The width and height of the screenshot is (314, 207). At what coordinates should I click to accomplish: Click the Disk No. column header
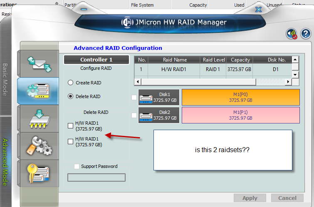273,60
